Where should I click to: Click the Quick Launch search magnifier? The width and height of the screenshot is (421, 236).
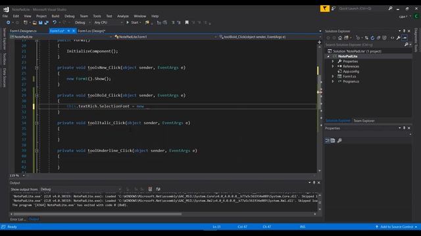(x=390, y=9)
